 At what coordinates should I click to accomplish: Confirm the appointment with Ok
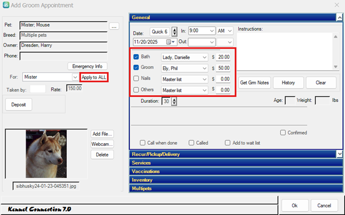click(x=295, y=206)
